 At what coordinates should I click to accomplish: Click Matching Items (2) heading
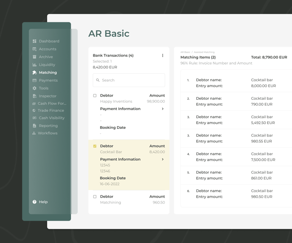(x=198, y=57)
